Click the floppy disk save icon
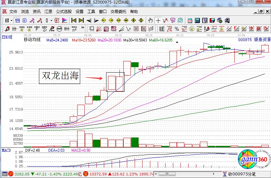Viewport: 271px width, 178px height. point(213,20)
